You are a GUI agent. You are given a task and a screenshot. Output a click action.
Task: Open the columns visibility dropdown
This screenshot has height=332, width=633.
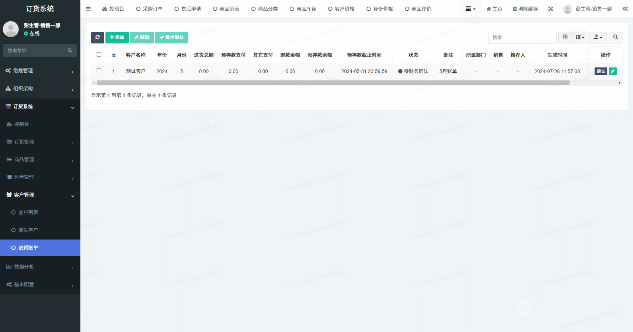pyautogui.click(x=580, y=37)
